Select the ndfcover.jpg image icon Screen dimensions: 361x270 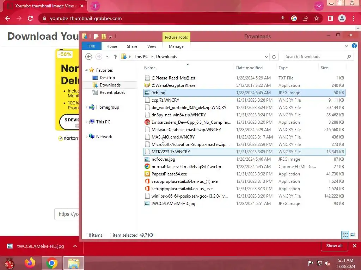[147, 159]
